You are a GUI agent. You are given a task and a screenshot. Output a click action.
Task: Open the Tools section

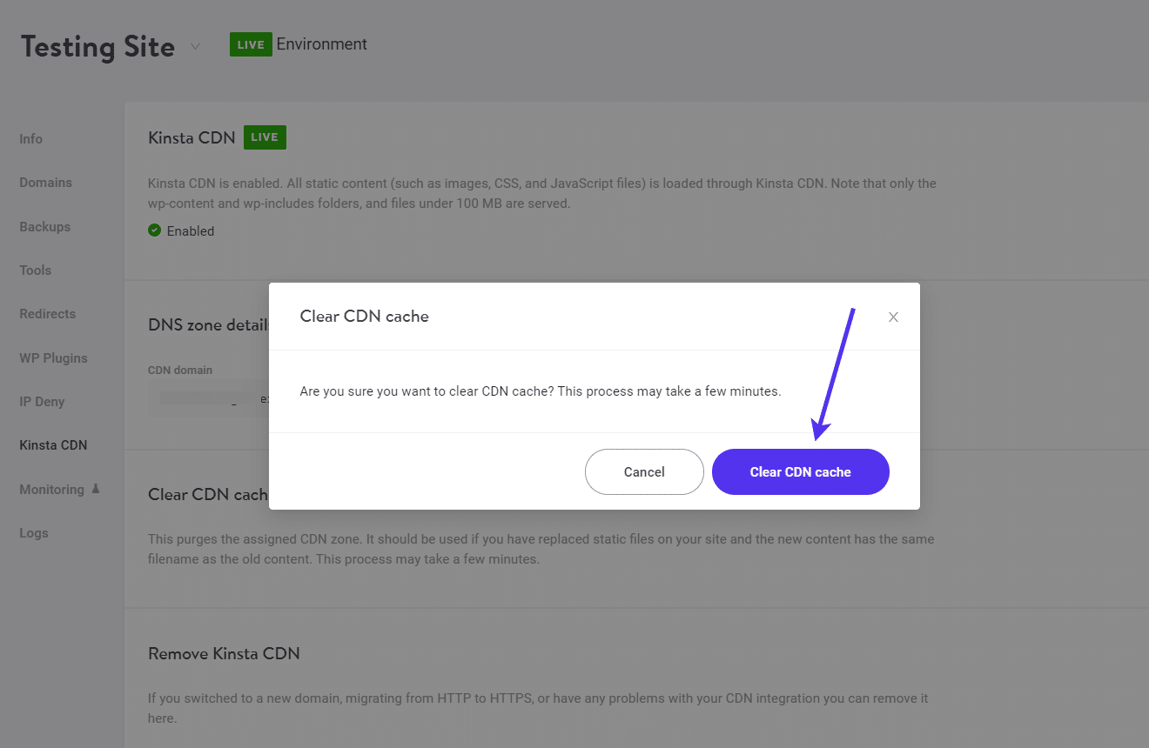click(35, 270)
